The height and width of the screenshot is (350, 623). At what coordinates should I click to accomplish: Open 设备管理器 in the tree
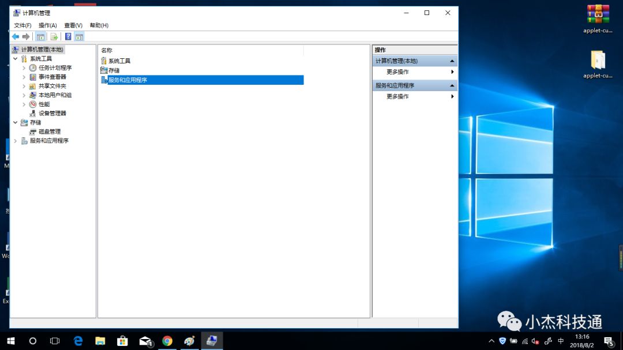[x=52, y=113]
